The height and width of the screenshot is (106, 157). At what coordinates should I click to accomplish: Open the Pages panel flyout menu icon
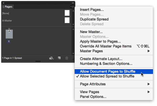[x=72, y=7]
